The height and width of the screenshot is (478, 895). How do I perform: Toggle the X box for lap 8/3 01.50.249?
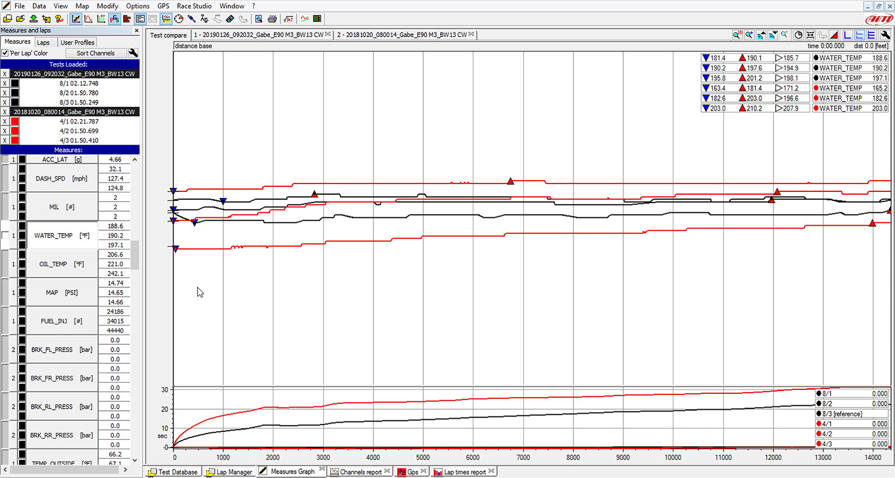(5, 102)
